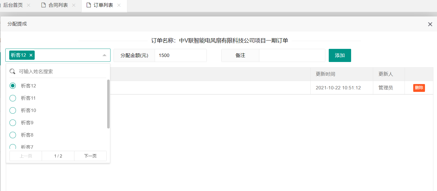Viewport: 437px width, 191px height.
Task: Go to next page with 下一页
Action: [x=90, y=156]
